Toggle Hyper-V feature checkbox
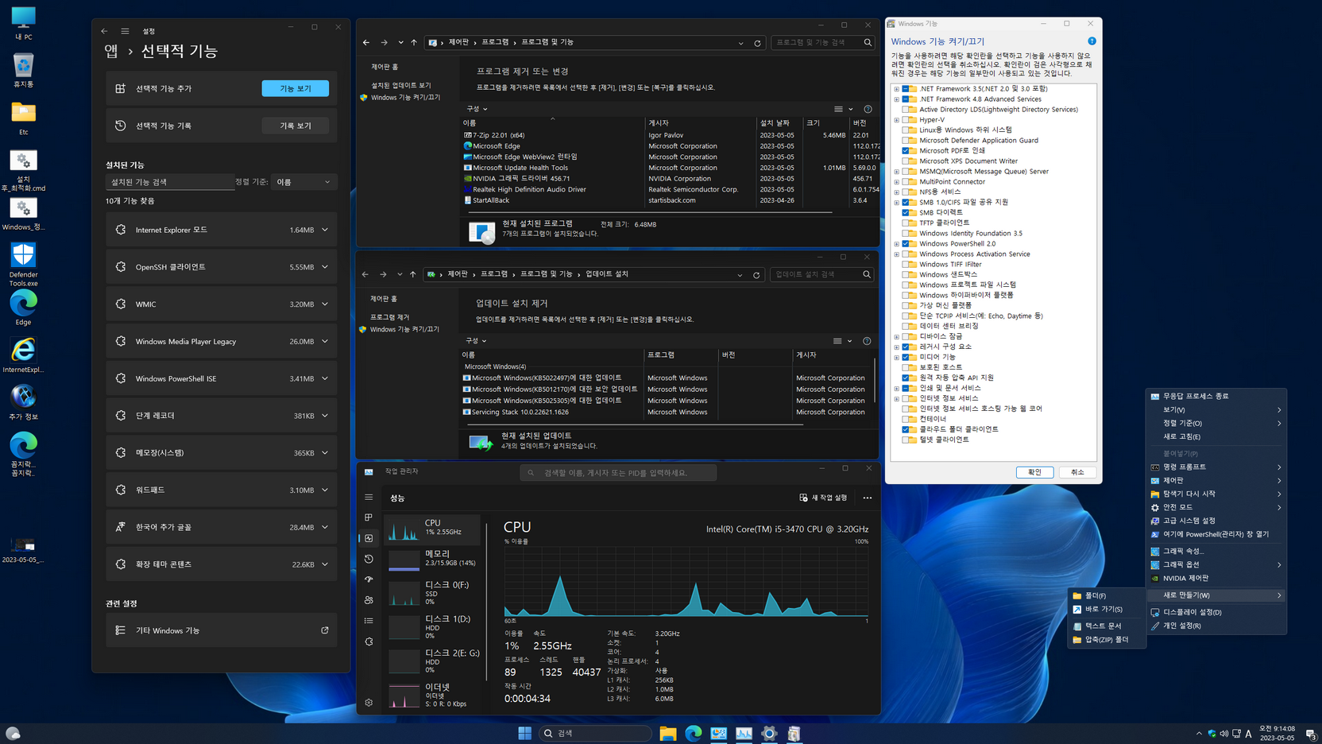 (x=906, y=120)
